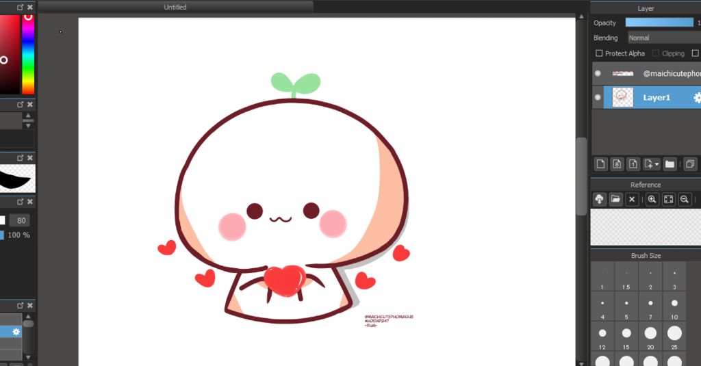Detach the brush list panel
Screen dimensions: 701x366
click(20, 305)
